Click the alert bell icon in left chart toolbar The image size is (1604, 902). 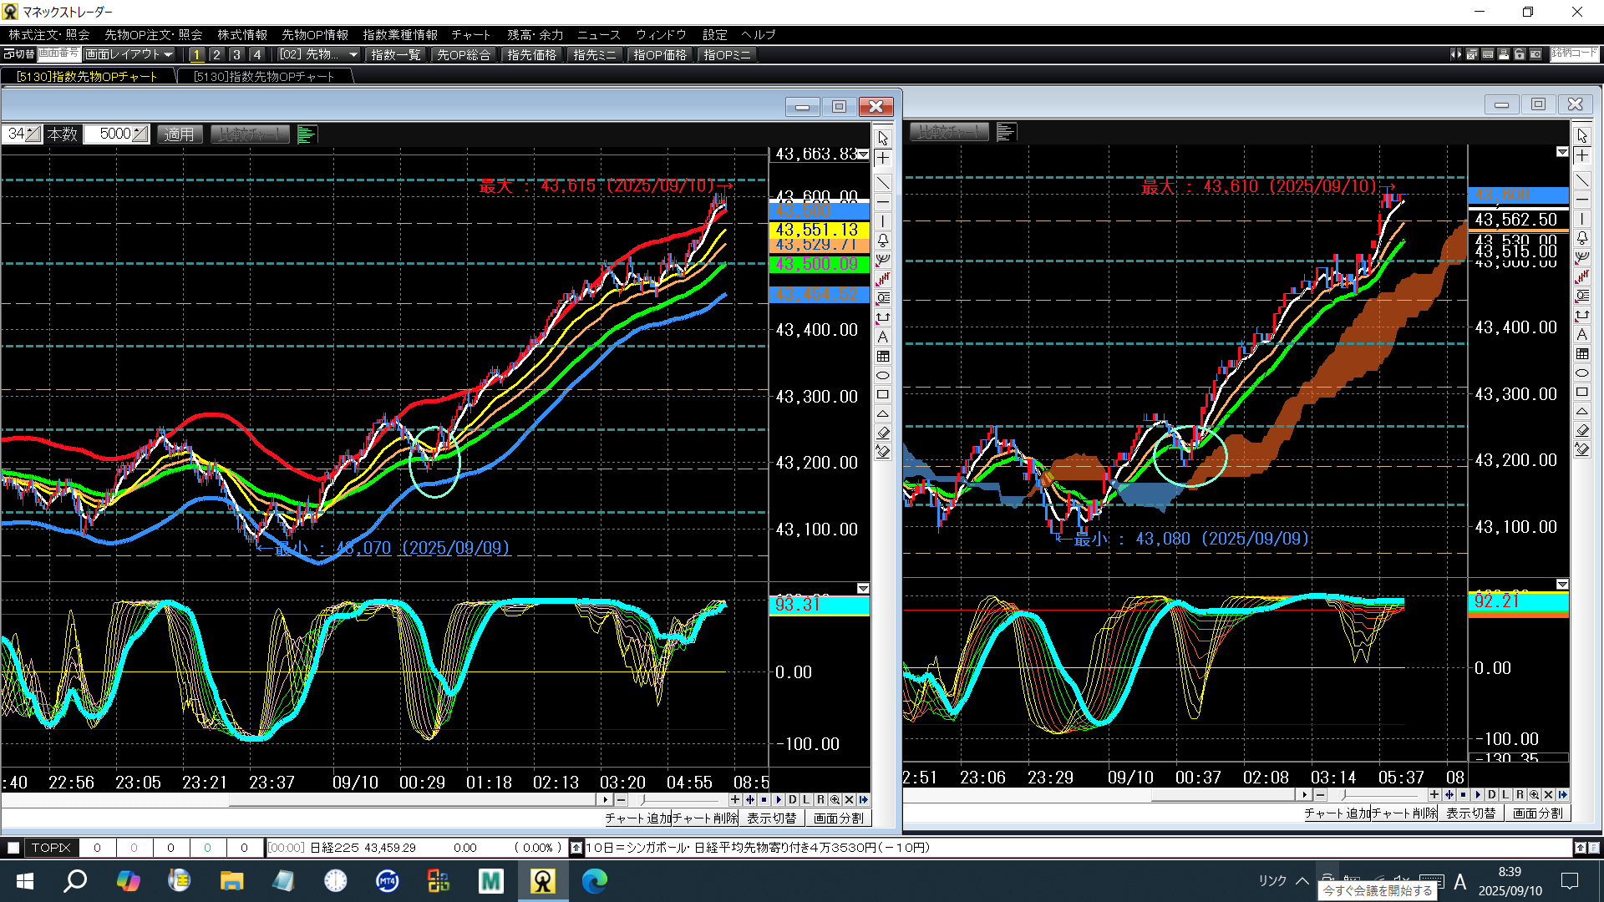pyautogui.click(x=882, y=240)
